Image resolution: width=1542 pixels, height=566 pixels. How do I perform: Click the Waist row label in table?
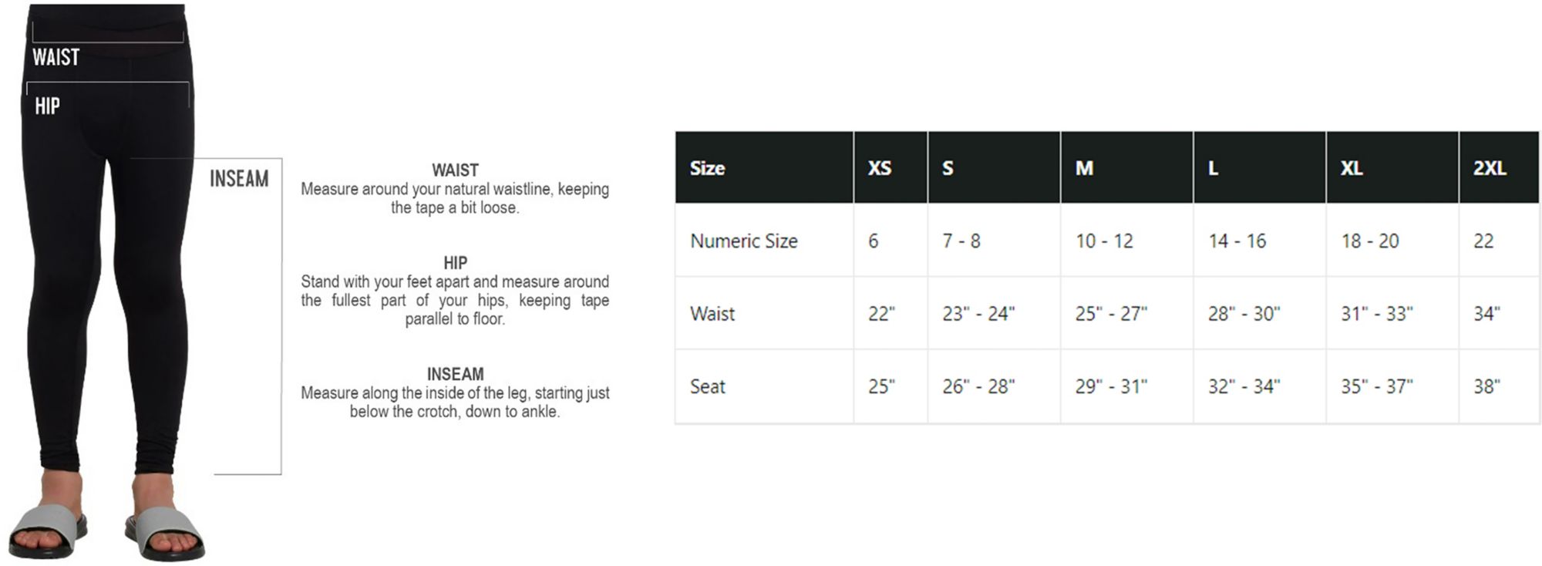[x=712, y=314]
